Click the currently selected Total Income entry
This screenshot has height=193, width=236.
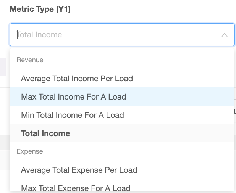click(x=122, y=133)
